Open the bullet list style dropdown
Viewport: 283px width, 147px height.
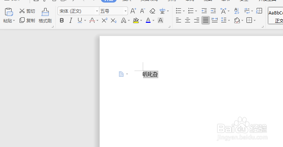coord(184,11)
